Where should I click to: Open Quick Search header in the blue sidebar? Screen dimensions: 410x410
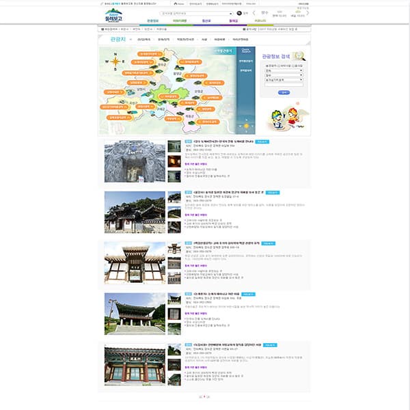click(x=246, y=51)
